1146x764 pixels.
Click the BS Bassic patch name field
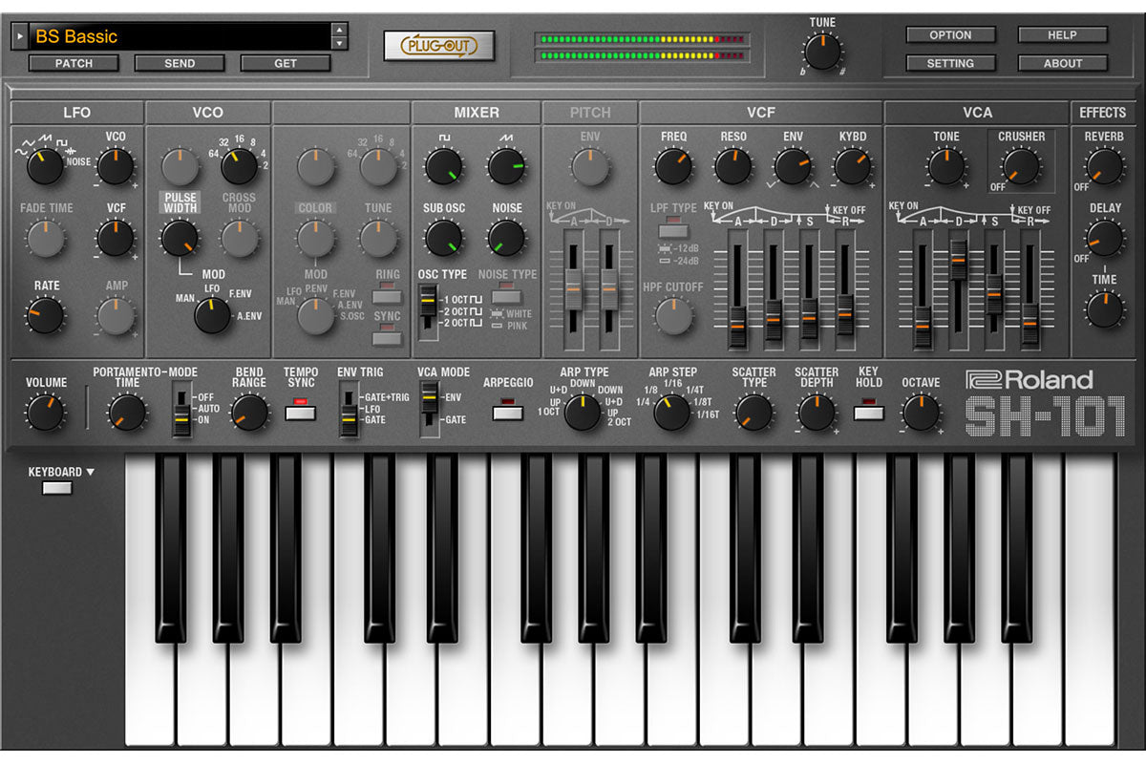point(180,37)
